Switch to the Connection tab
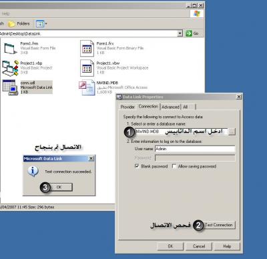Image resolution: width=267 pixels, height=259 pixels. [148, 106]
